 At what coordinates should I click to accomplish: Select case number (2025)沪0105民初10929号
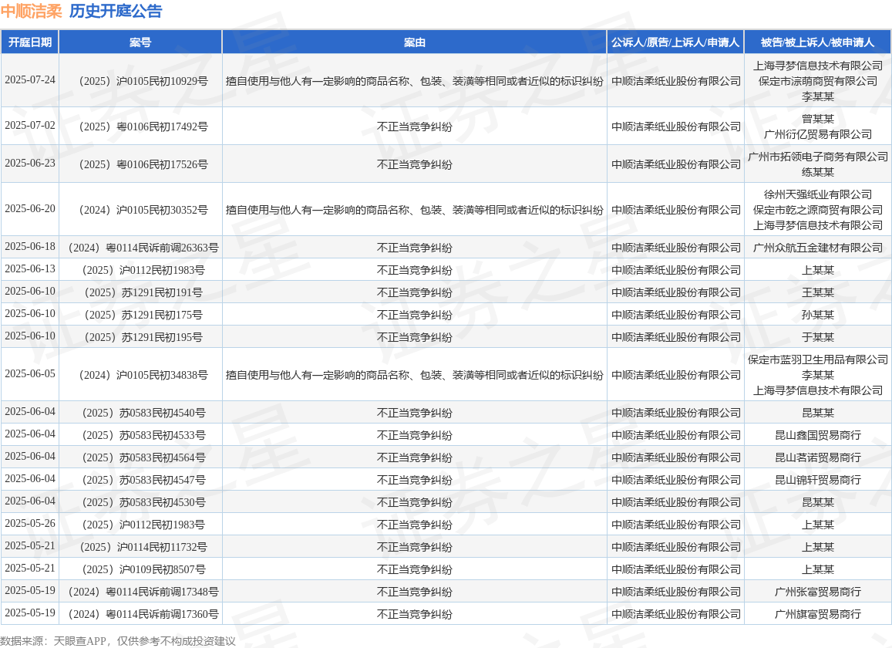[140, 81]
